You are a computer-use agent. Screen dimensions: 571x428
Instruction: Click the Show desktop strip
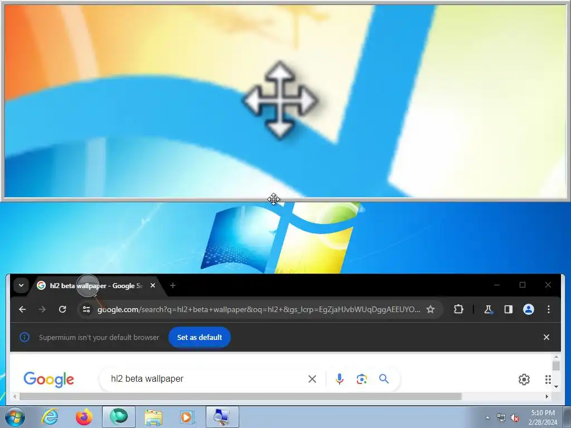(567, 417)
